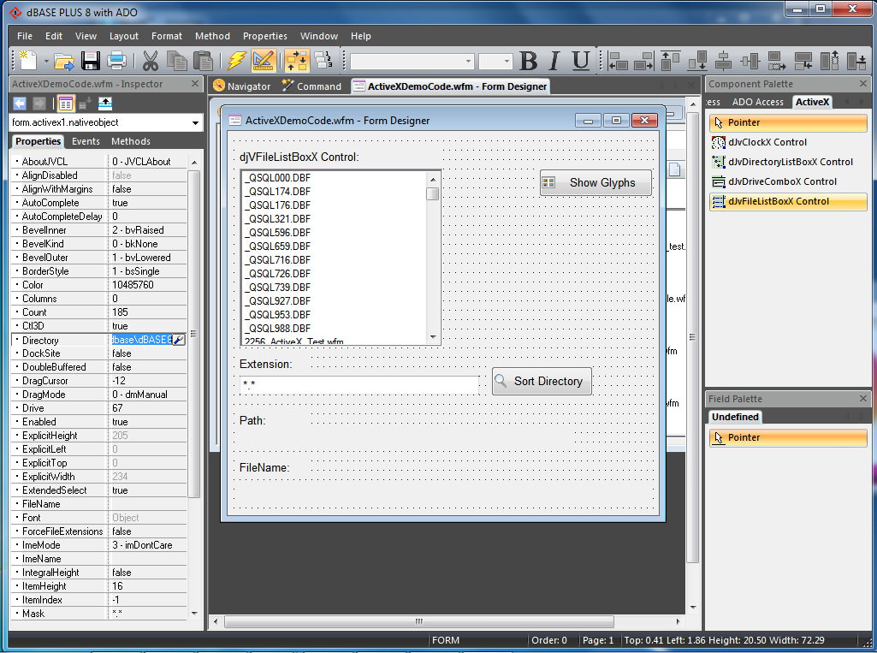877x653 pixels.
Task: Click the Inspector vertical scrollbar thumb
Action: (x=194, y=334)
